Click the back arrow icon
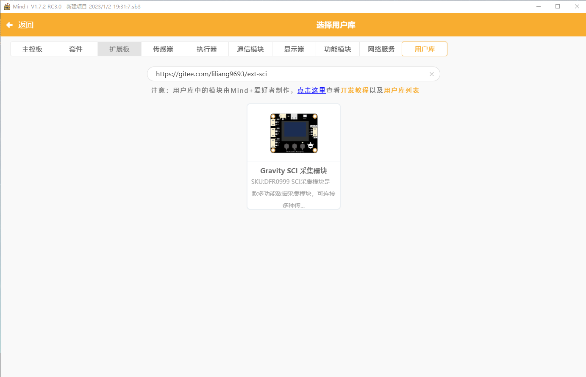This screenshot has width=586, height=377. [10, 25]
